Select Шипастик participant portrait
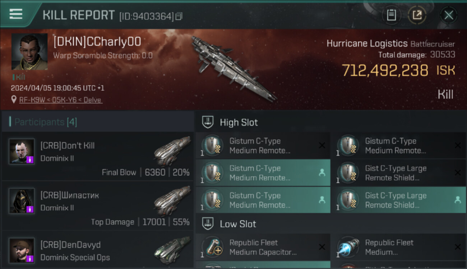467x269 pixels. point(22,201)
